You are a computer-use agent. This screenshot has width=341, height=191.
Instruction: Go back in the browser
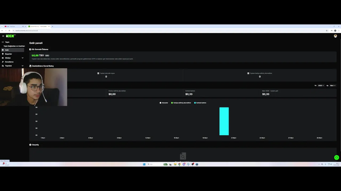click(2, 31)
